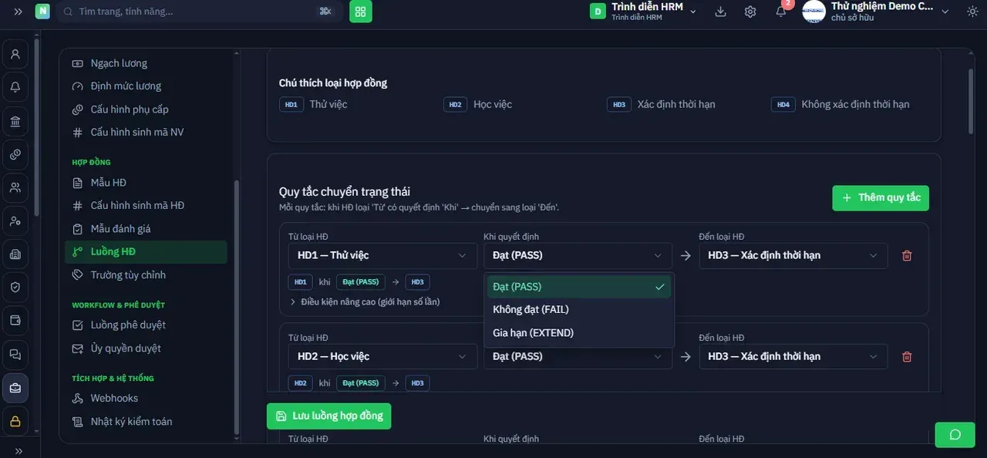
Task: Open 'Mẫu đánh giá' in sidebar
Action: (x=146, y=229)
